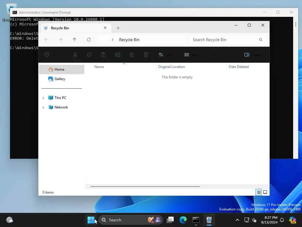Switch to Command Prompt taskbar icon
This screenshot has width=302, height=227.
pyautogui.click(x=196, y=220)
